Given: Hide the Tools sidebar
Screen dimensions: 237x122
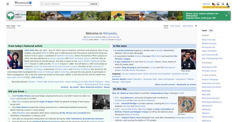Looking at the screenshot, I should pos(211,31).
